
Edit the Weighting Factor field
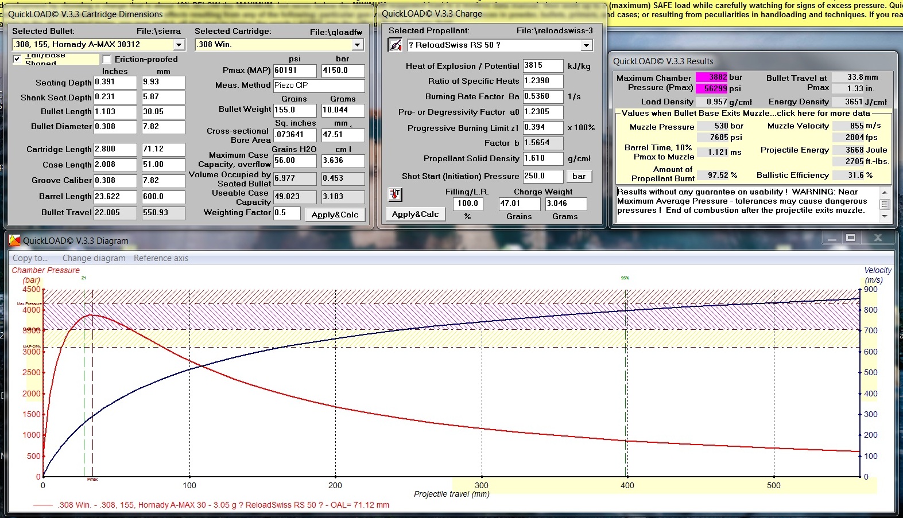pyautogui.click(x=286, y=213)
